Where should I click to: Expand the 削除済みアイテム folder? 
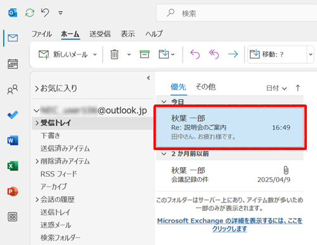37,161
